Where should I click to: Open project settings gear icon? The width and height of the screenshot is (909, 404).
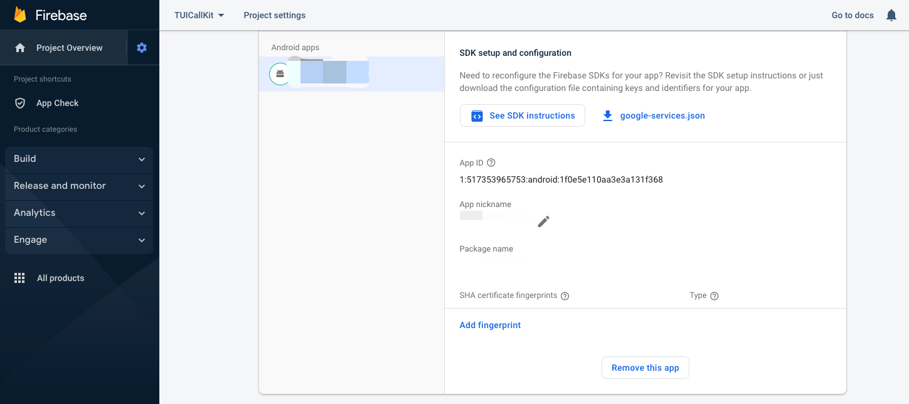(142, 48)
